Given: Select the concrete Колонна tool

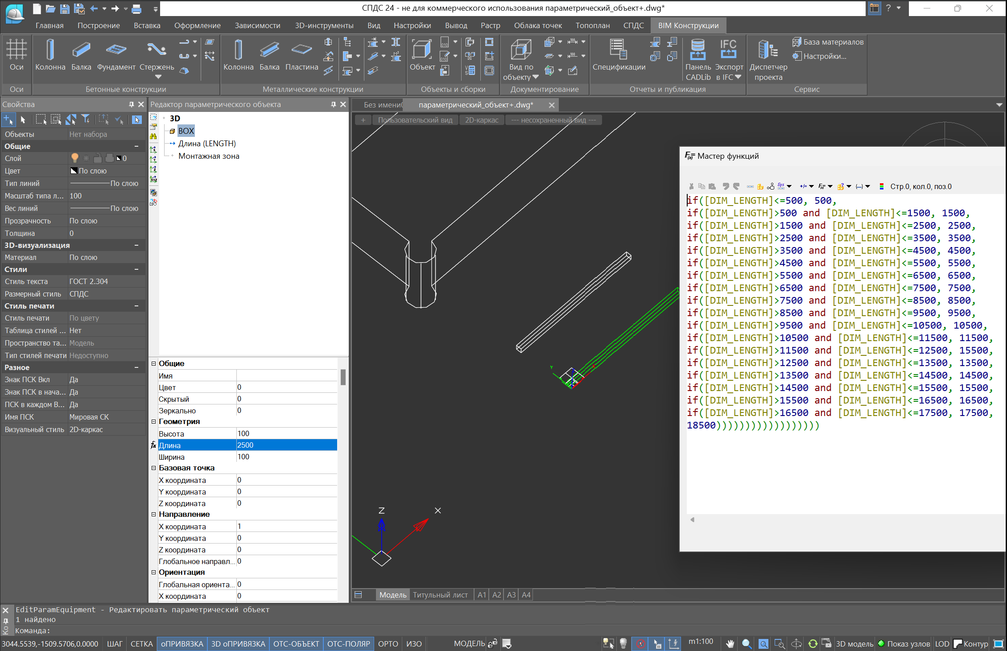Looking at the screenshot, I should click(x=50, y=54).
